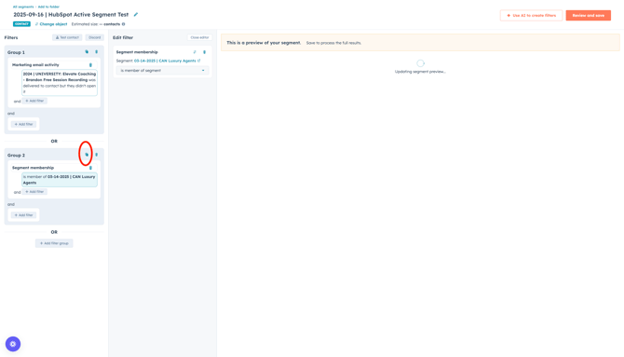Open the purple help assistant bubble
624x357 pixels.
point(13,344)
